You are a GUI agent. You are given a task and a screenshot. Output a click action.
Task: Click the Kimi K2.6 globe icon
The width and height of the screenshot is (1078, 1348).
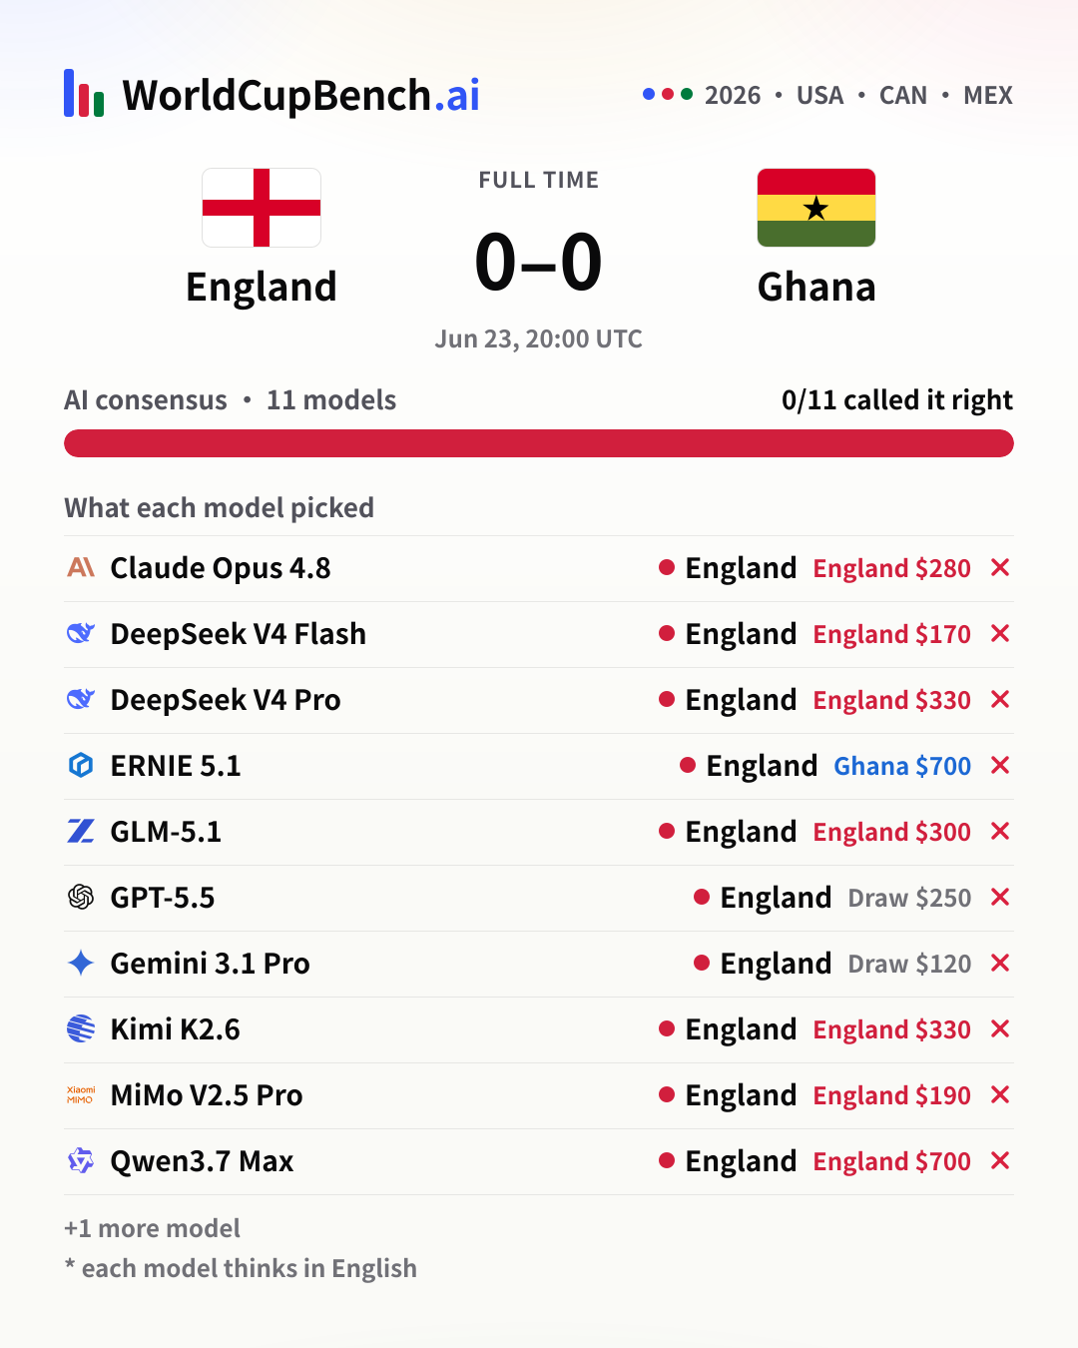click(81, 1028)
